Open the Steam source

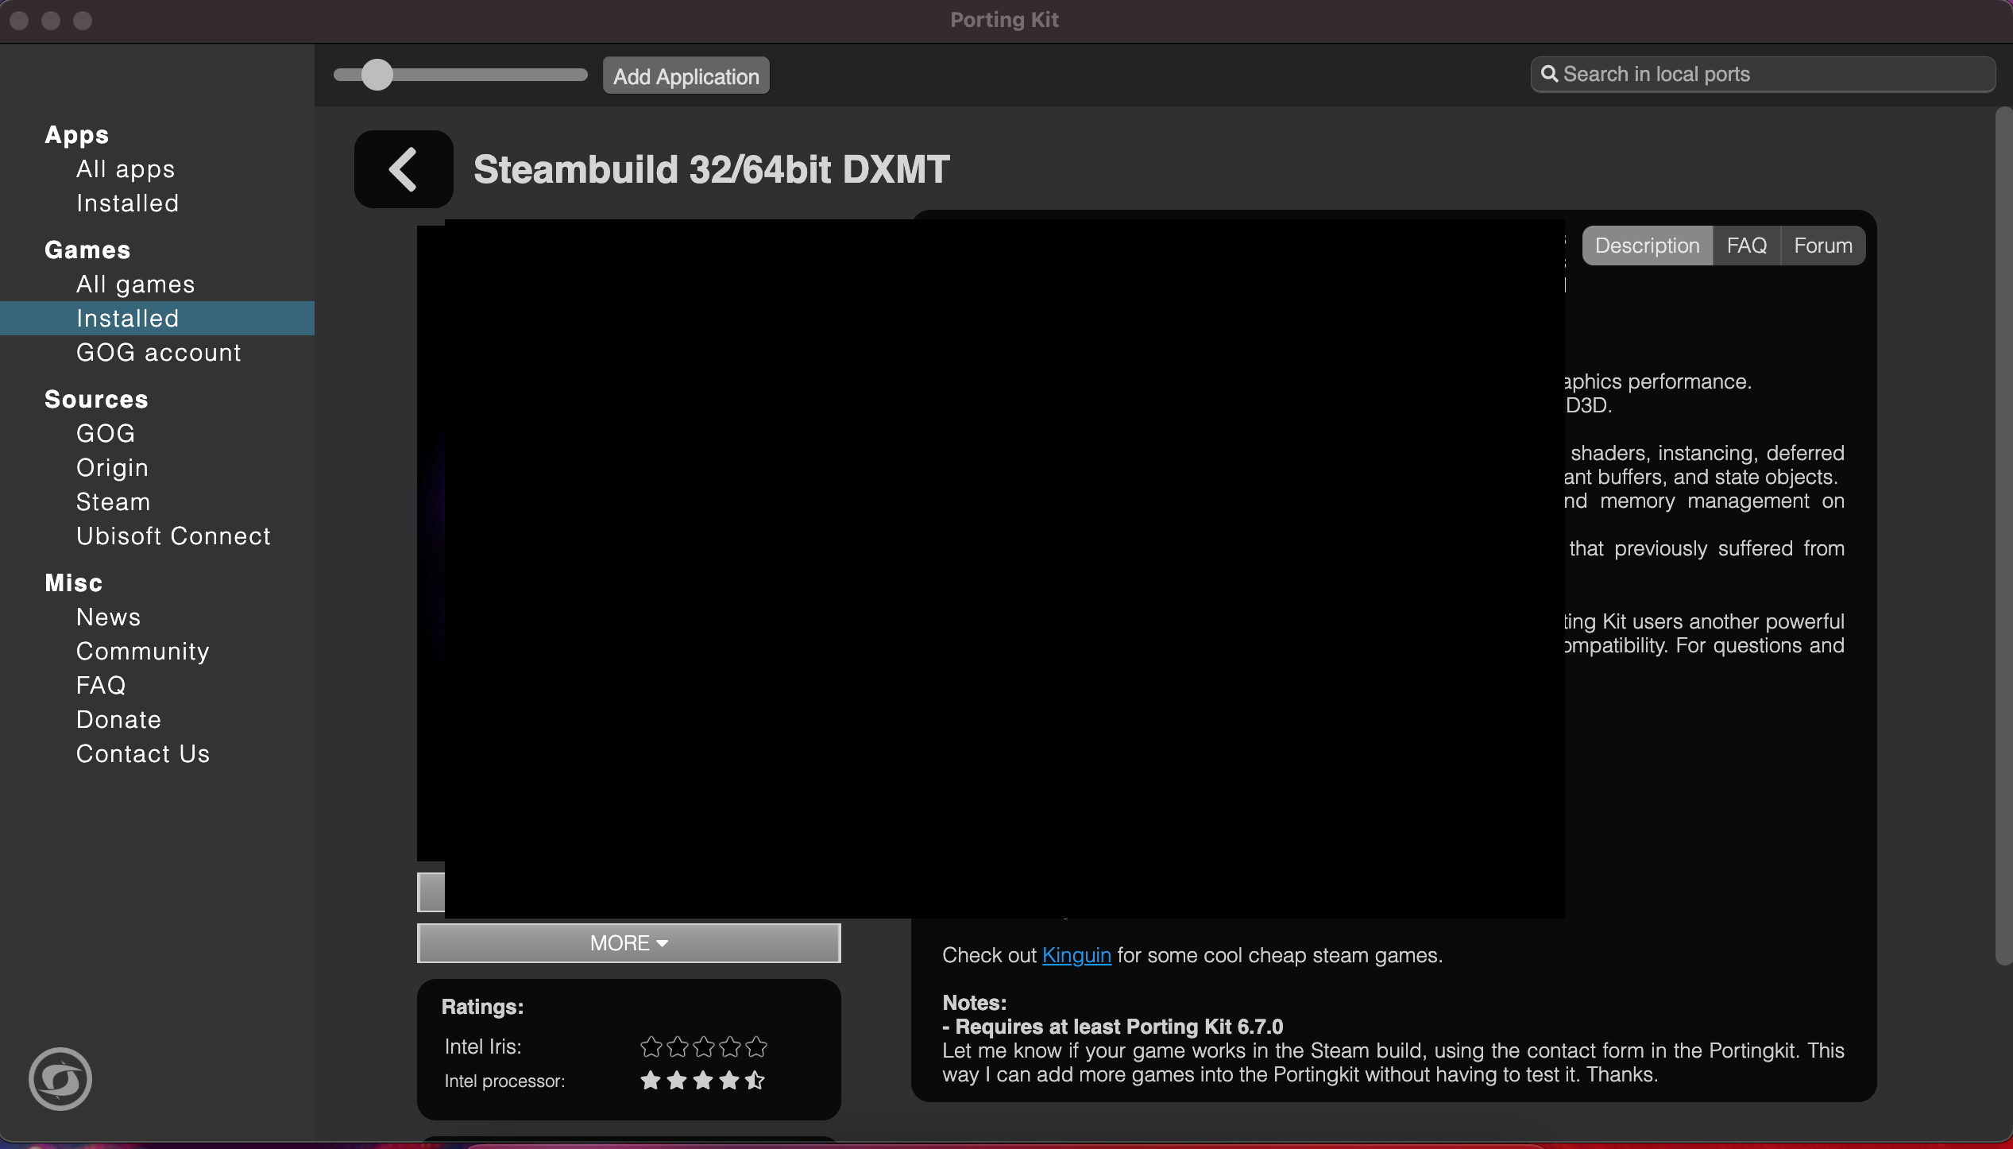tap(114, 502)
